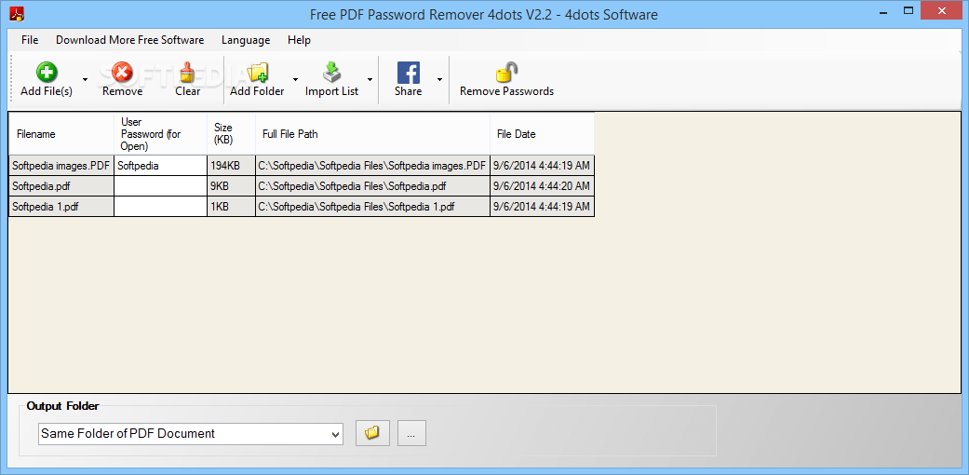Open the Output Folder combo box
Viewport: 969px width, 475px height.
click(190, 434)
